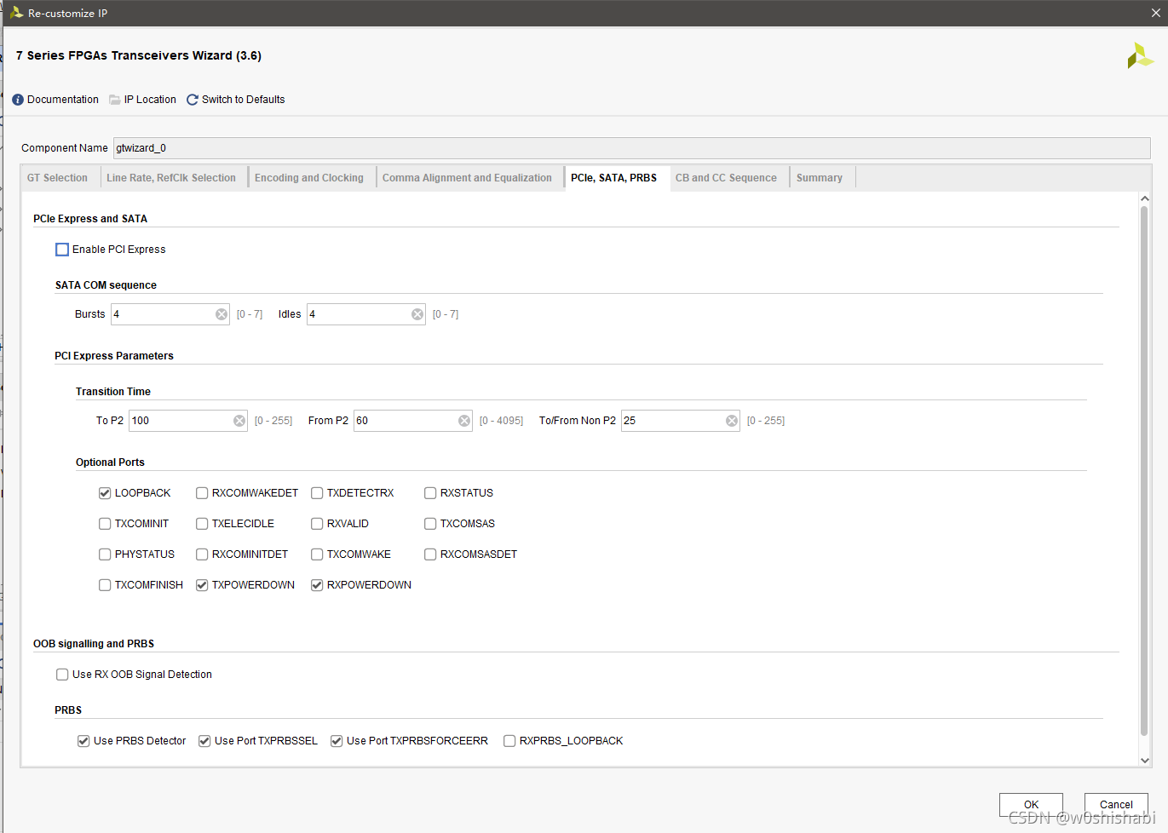Clear the To/From Non P2 field with its X icon
This screenshot has width=1168, height=833.
click(x=732, y=421)
